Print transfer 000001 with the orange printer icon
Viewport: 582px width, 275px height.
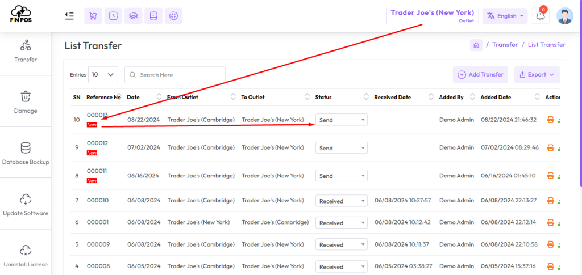(x=551, y=223)
